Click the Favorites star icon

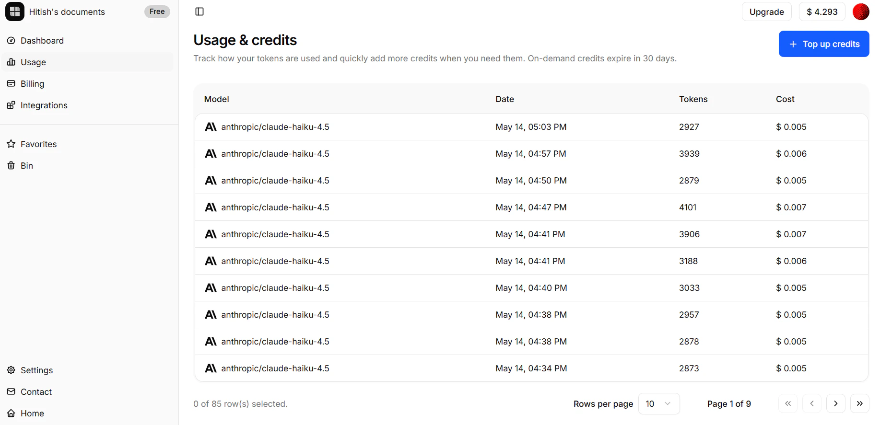(x=11, y=144)
